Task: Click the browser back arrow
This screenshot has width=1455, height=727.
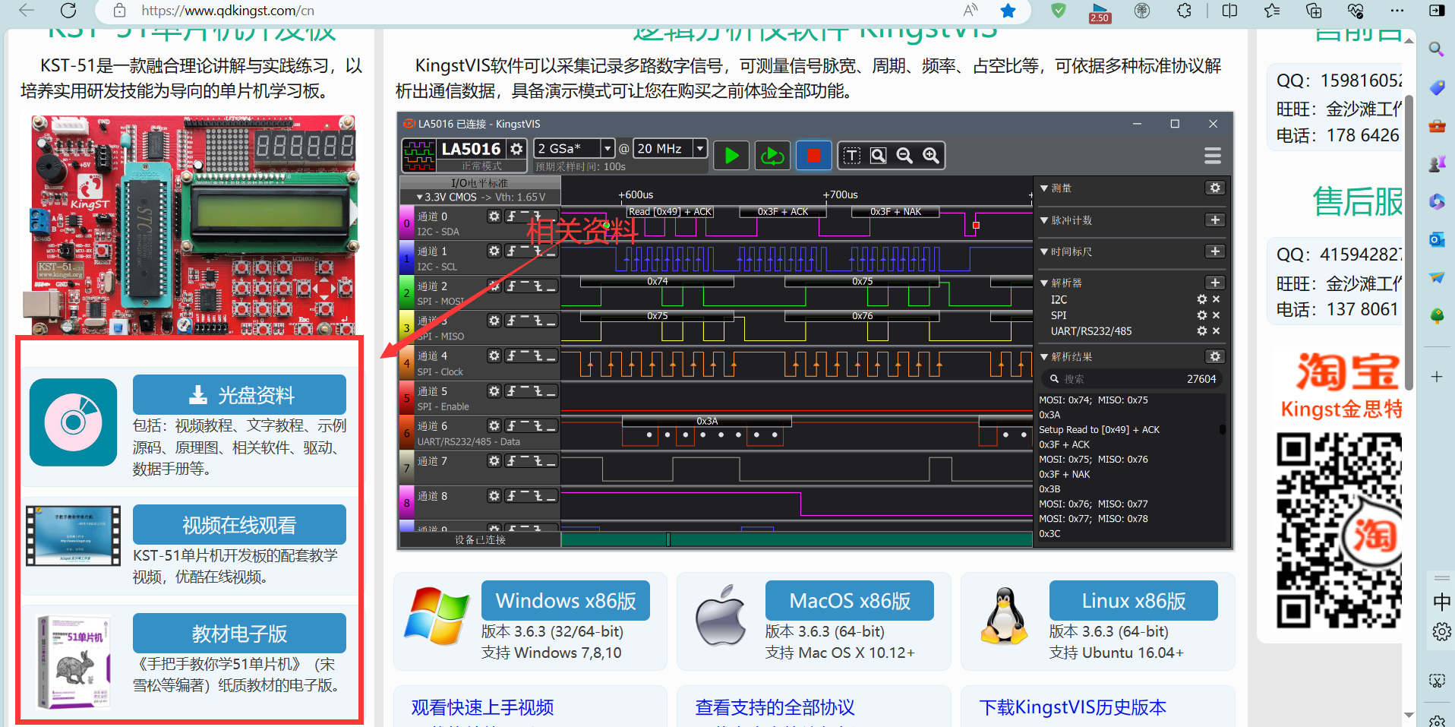Action: pos(27,11)
